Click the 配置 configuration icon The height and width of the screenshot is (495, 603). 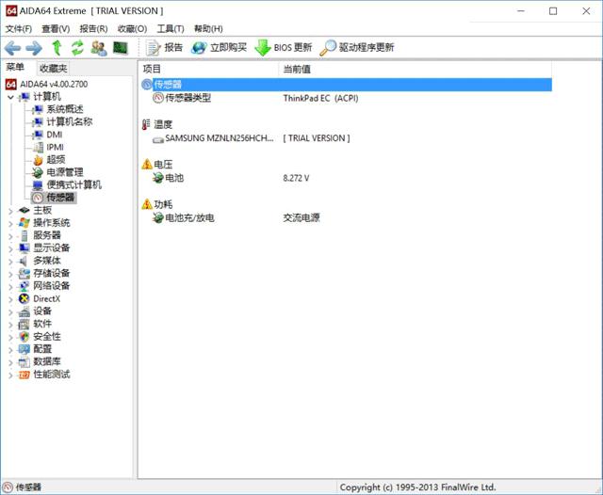(x=24, y=349)
